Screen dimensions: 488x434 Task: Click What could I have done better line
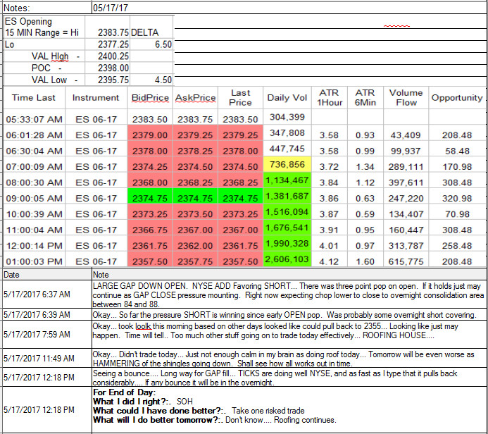(199, 411)
